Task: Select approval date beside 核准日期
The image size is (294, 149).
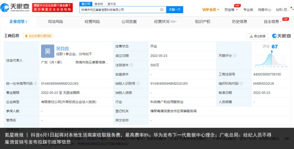Action: [262, 92]
